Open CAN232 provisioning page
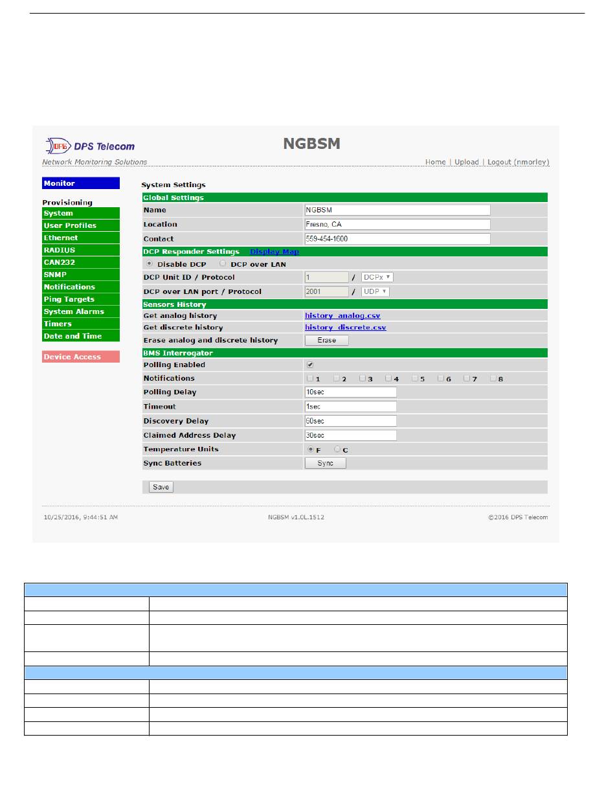 81,262
